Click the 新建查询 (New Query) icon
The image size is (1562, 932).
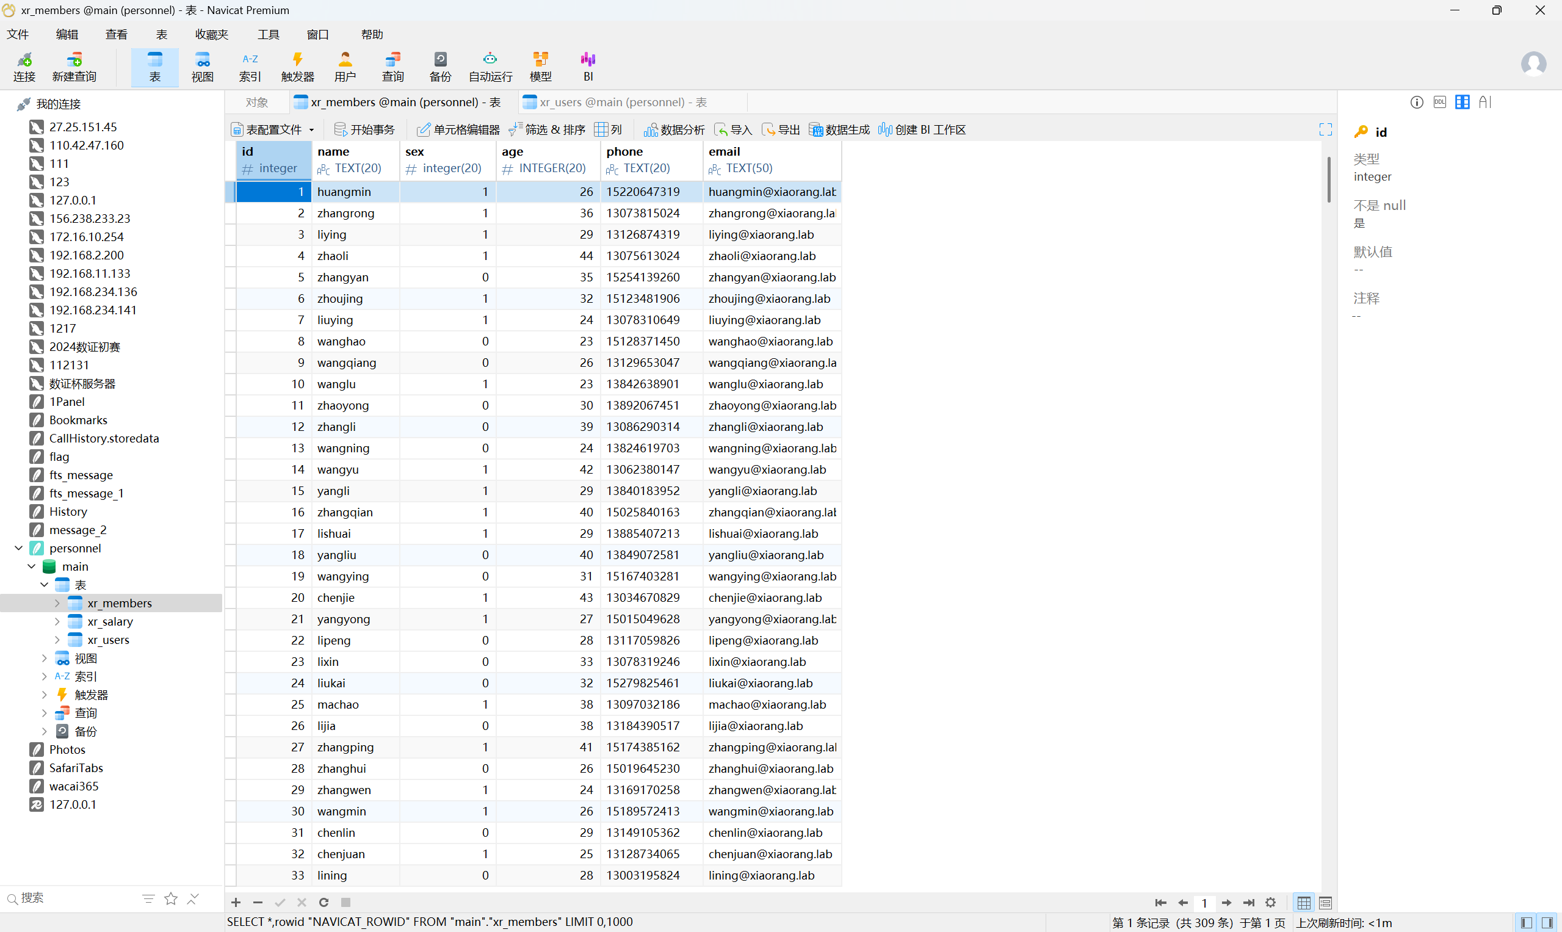coord(74,67)
